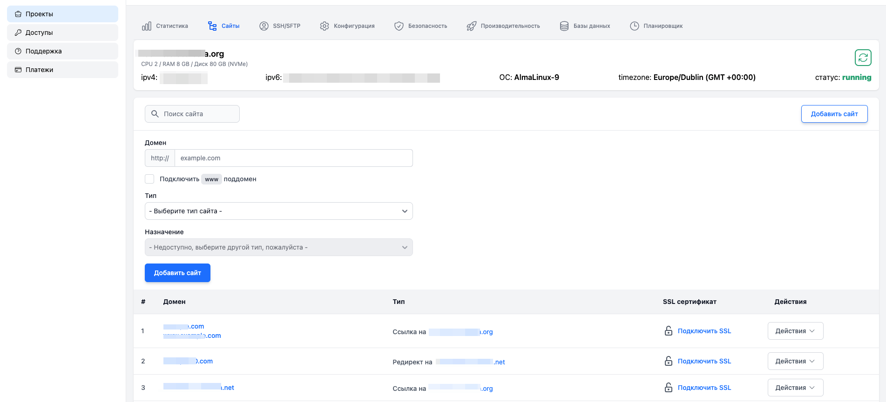Click the http:// prefix label

(160, 158)
